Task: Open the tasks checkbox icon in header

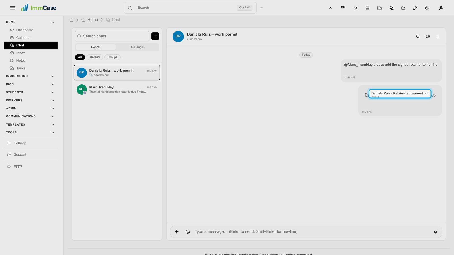Action: click(379, 8)
